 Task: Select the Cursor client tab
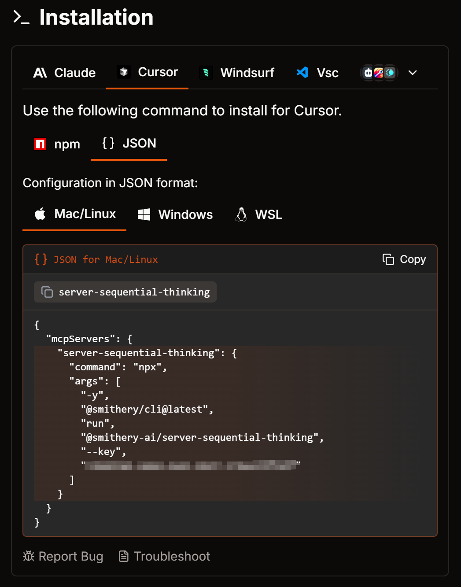(x=147, y=72)
